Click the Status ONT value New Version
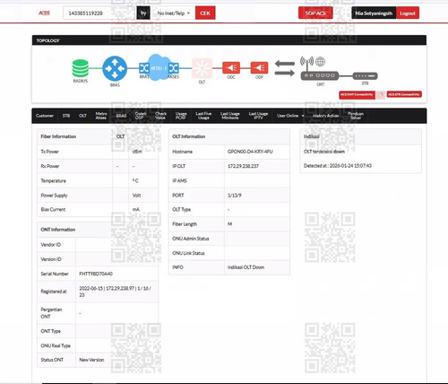Image resolution: width=448 pixels, height=384 pixels. coord(91,360)
